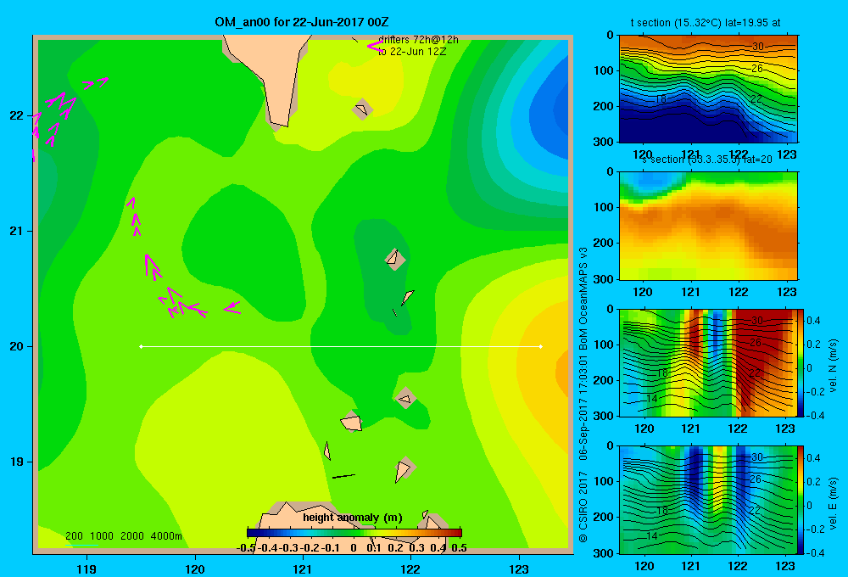Viewport: 848px width, 577px height.
Task: Click the 's section' salinity panel title
Action: coord(707,160)
